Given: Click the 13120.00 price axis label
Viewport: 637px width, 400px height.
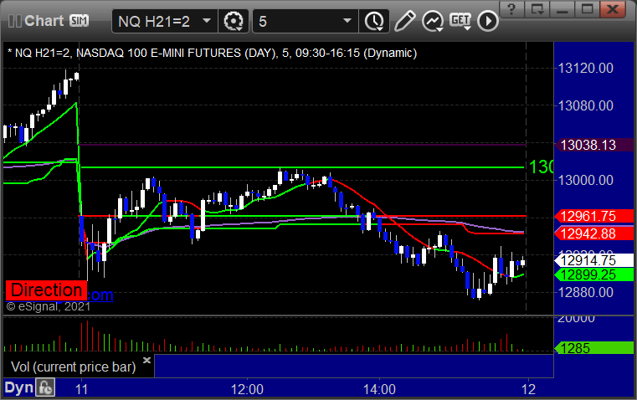Looking at the screenshot, I should coord(585,69).
